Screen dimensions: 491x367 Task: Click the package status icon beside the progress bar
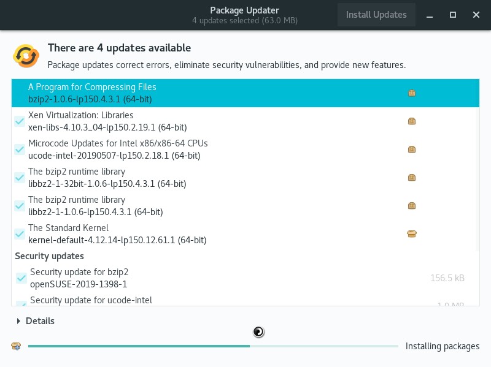coord(16,346)
